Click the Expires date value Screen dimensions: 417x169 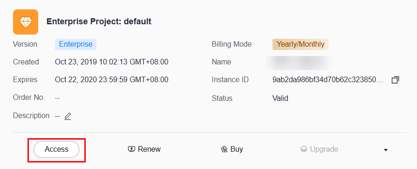tap(112, 80)
